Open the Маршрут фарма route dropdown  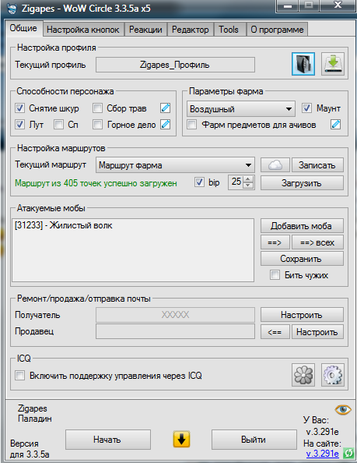point(175,165)
